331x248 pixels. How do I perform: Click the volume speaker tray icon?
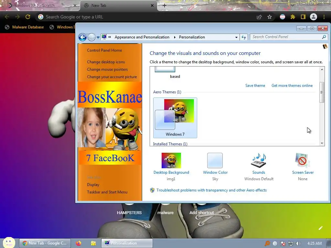(x=298, y=243)
